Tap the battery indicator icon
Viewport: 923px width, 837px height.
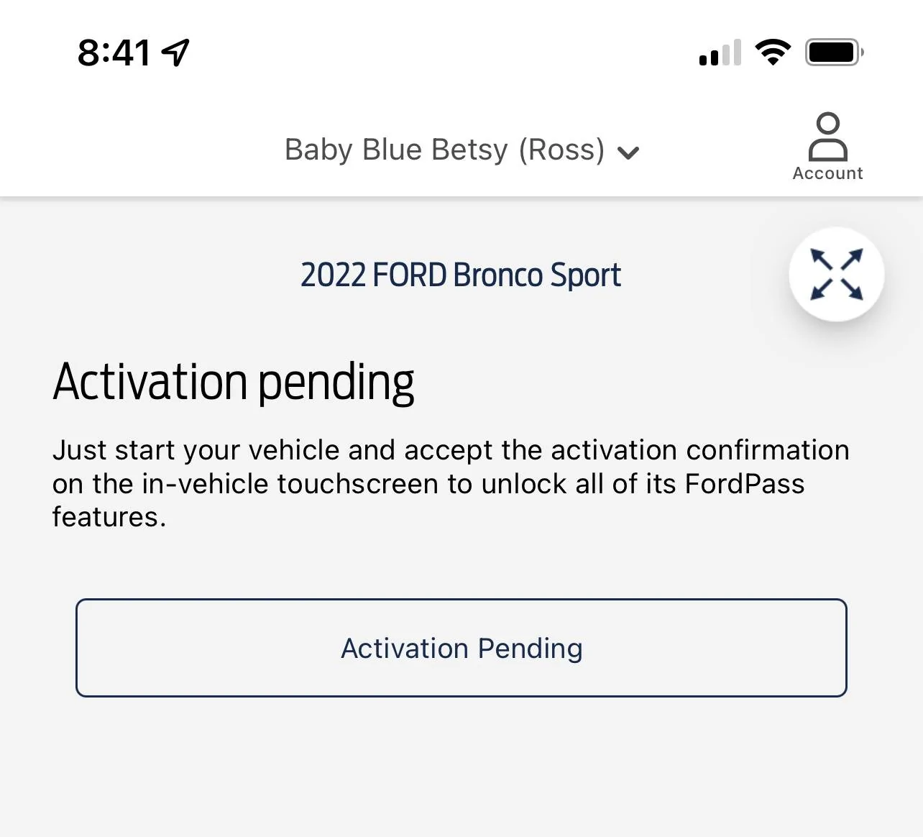(x=833, y=50)
